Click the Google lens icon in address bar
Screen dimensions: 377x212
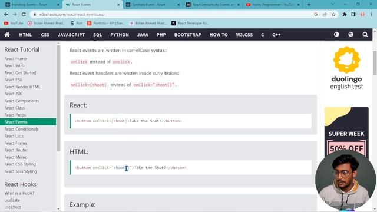tap(316, 14)
